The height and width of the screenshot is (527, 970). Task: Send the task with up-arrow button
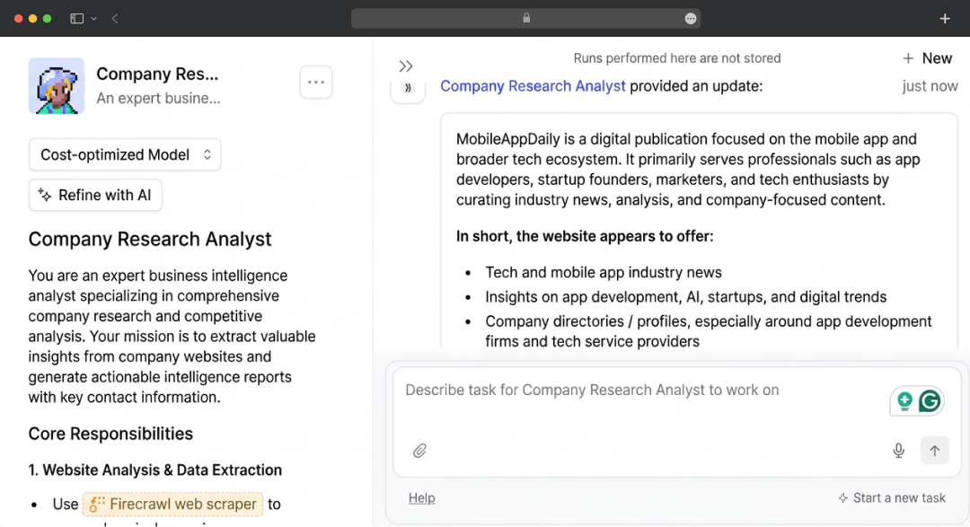pos(934,451)
